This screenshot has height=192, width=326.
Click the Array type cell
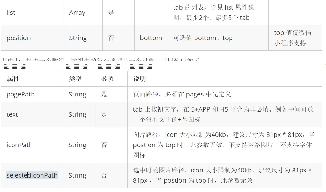pyautogui.click(x=77, y=13)
